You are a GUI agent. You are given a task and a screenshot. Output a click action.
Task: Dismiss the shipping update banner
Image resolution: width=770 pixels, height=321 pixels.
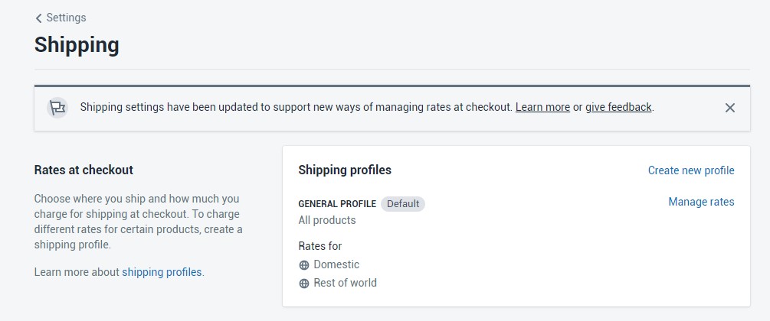tap(730, 108)
